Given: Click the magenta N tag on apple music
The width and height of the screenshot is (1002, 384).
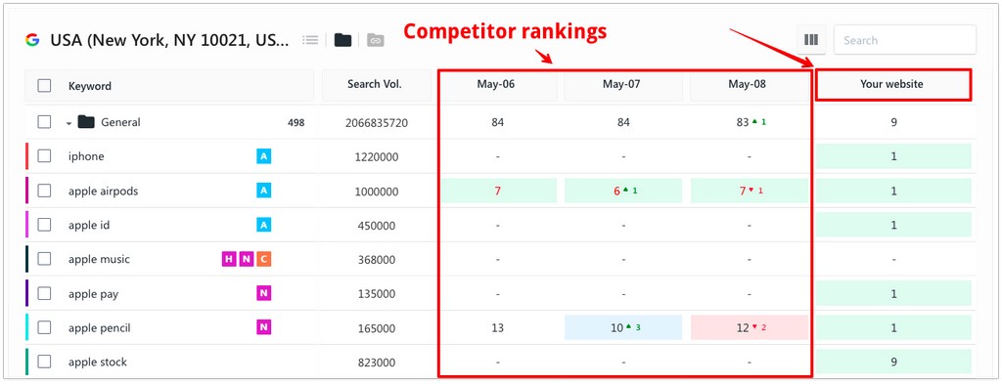Looking at the screenshot, I should [x=246, y=259].
